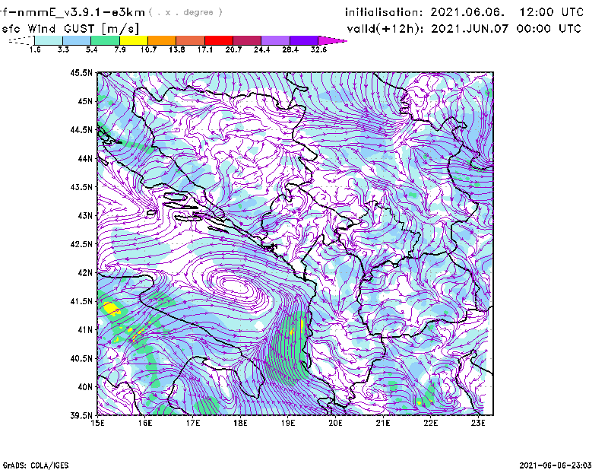Click the initialisation date 2021.06.06. text
608x470 pixels.
pos(467,12)
